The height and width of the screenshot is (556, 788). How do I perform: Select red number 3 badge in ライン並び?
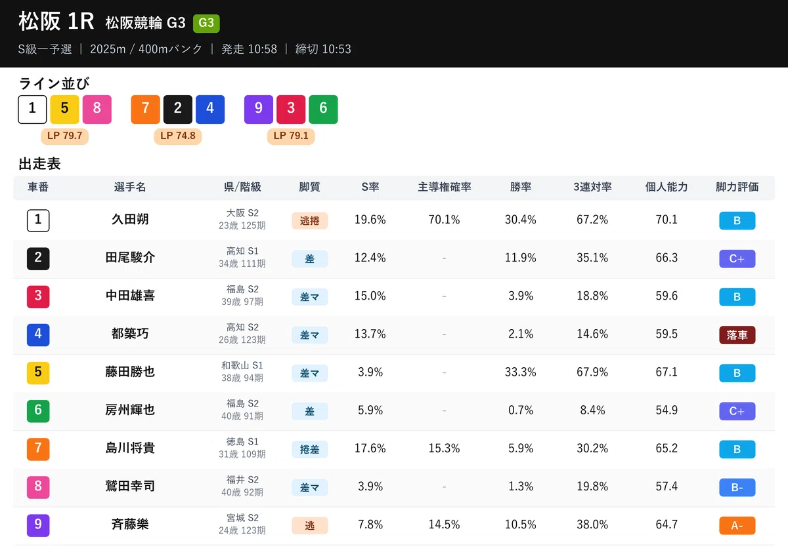291,109
